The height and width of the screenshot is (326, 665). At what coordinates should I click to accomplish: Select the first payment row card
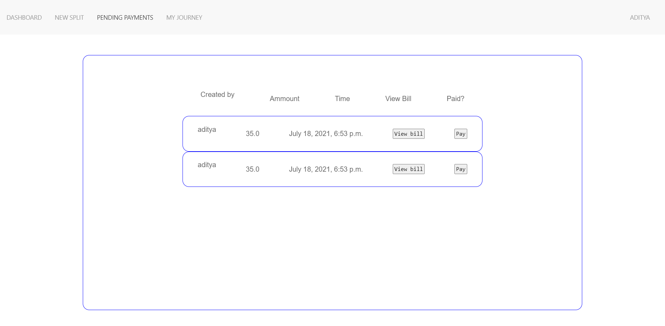(x=332, y=134)
